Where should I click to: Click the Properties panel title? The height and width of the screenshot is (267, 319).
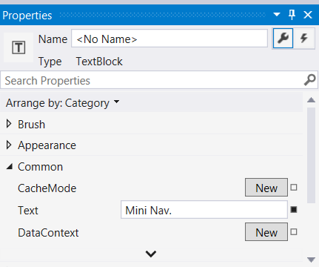[27, 16]
